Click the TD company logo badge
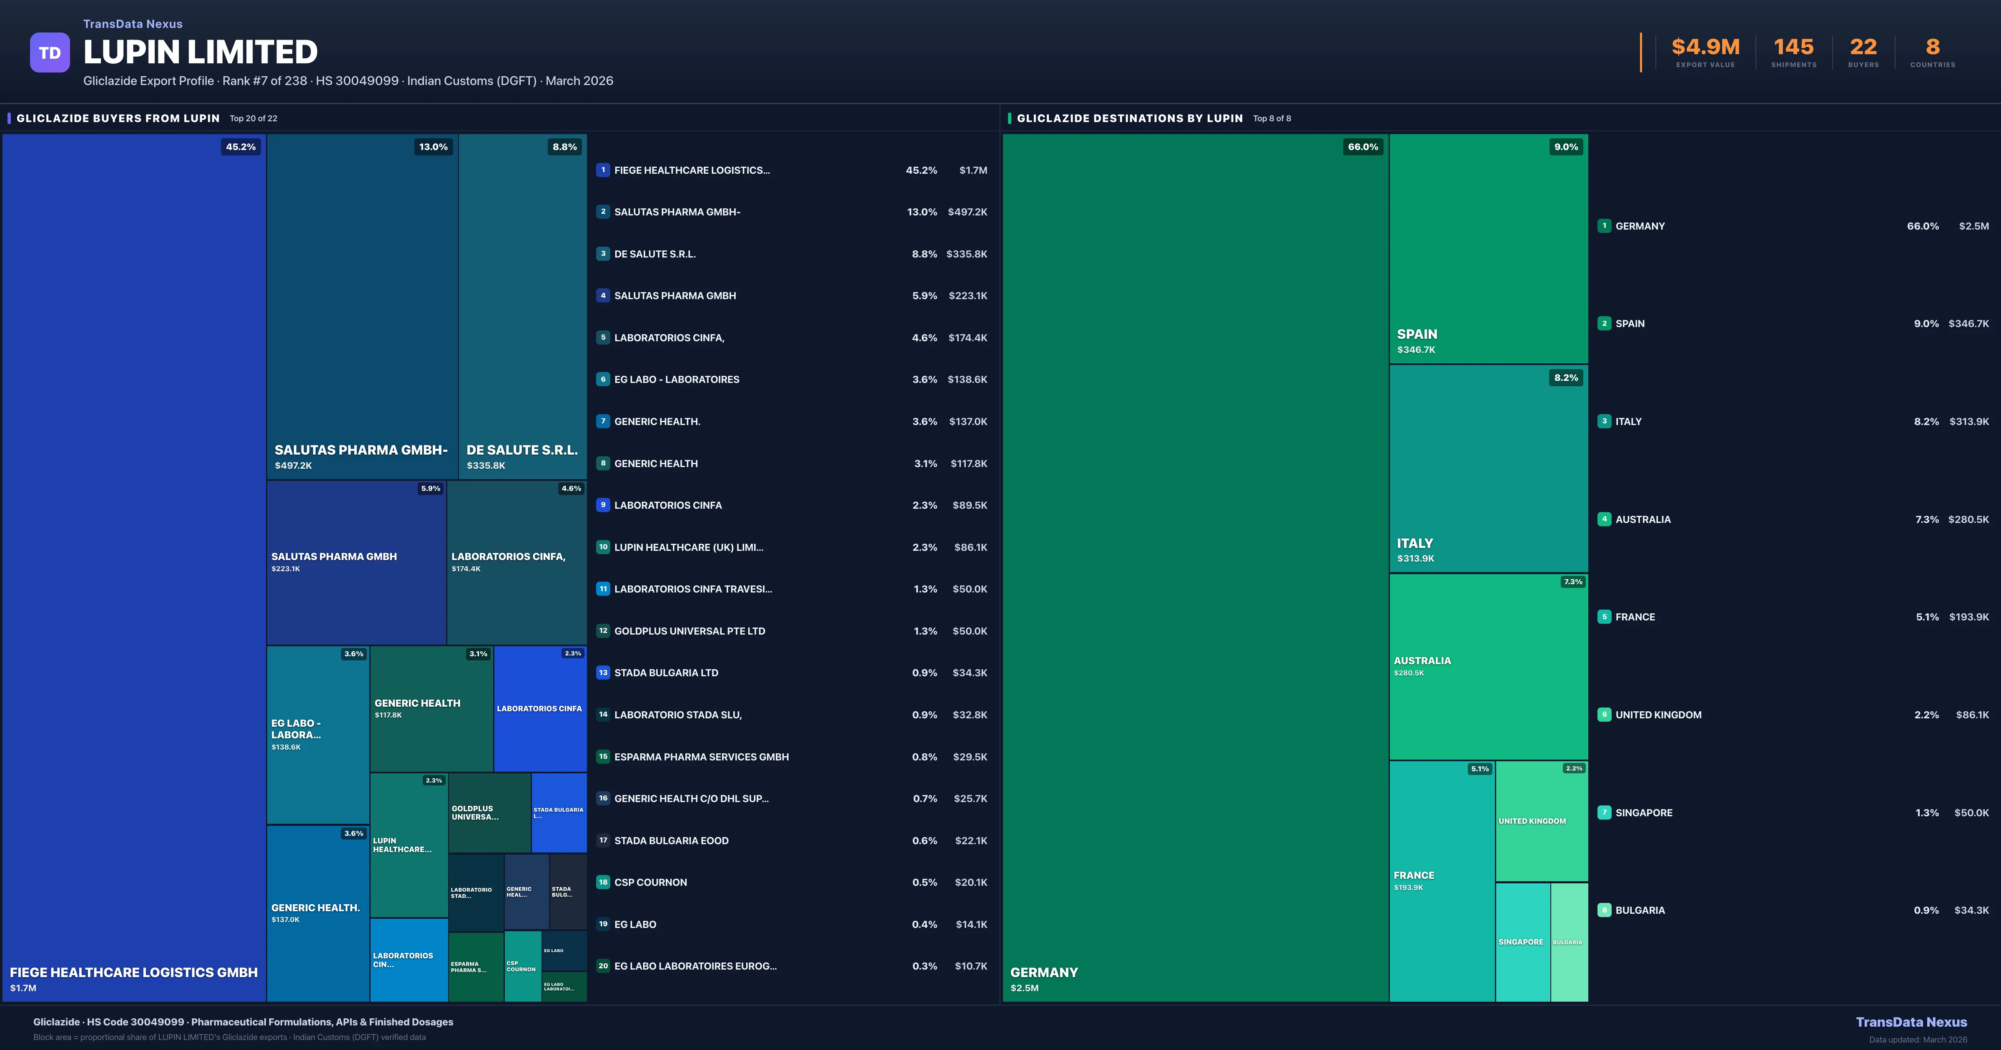 [49, 51]
